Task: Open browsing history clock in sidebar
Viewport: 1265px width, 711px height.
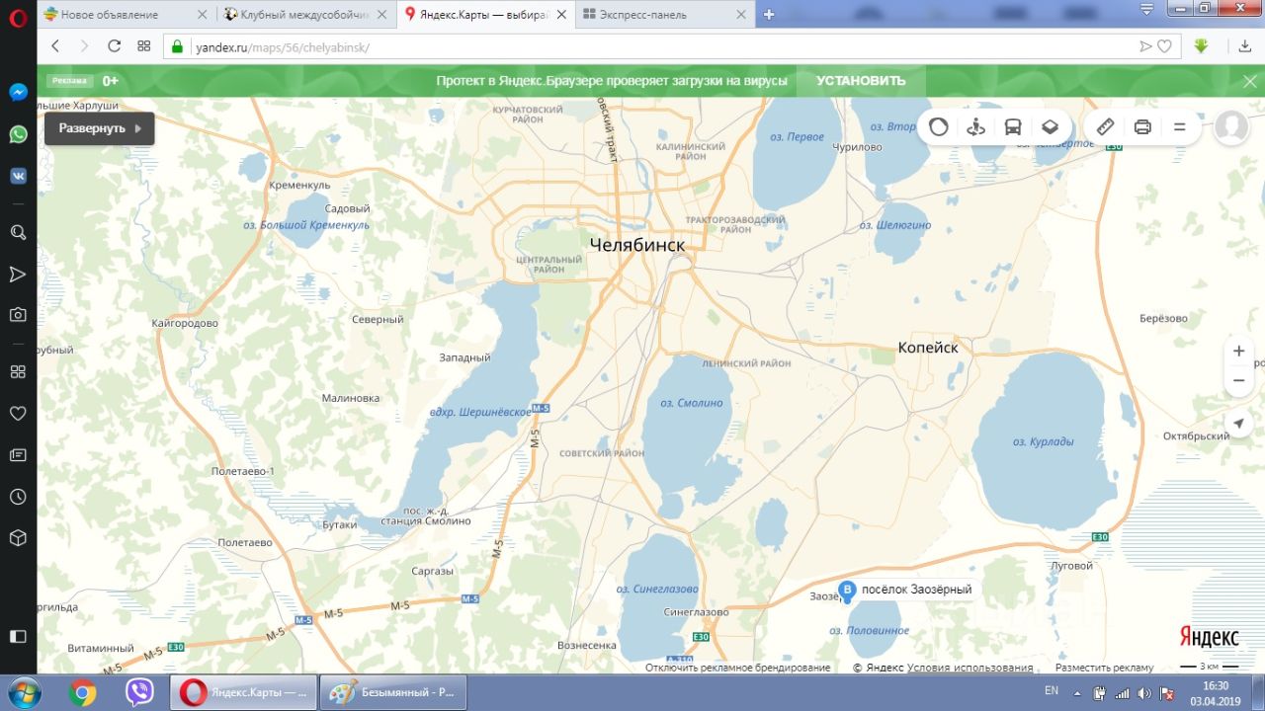Action: pyautogui.click(x=18, y=497)
